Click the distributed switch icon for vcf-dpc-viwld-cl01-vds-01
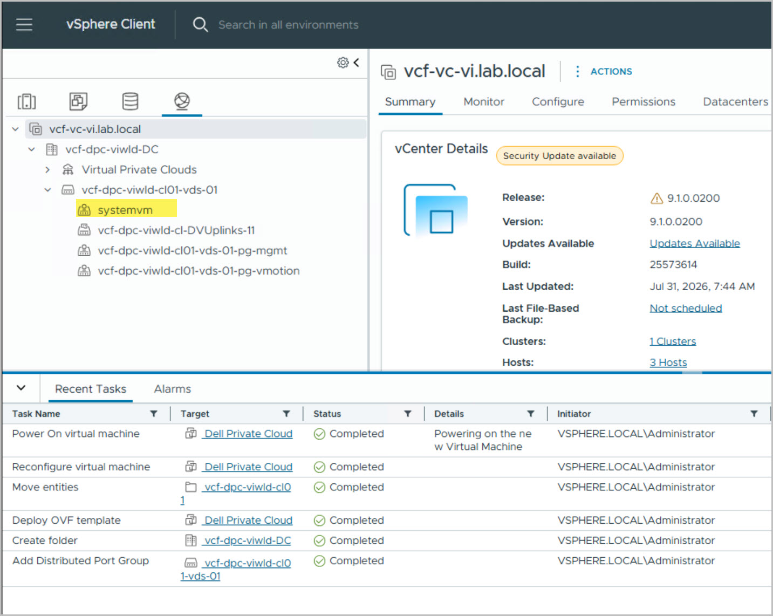Screen dimensions: 773x616 tap(68, 190)
